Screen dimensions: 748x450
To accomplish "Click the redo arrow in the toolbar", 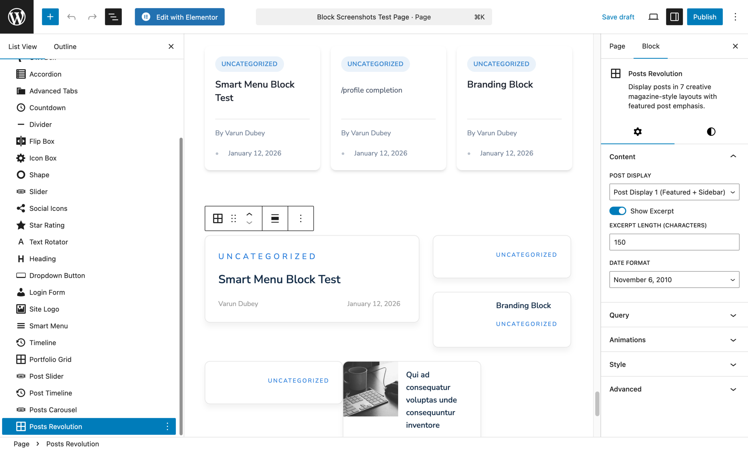I will coord(92,17).
